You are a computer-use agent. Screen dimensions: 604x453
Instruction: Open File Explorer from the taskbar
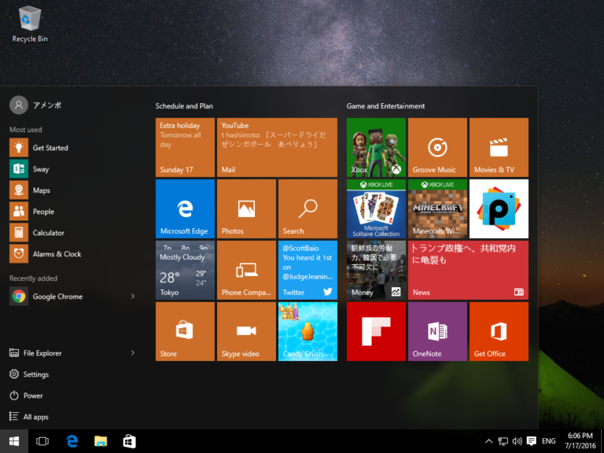(101, 441)
